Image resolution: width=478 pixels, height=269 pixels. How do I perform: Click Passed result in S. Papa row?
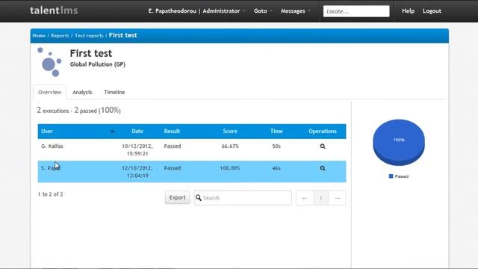(173, 168)
